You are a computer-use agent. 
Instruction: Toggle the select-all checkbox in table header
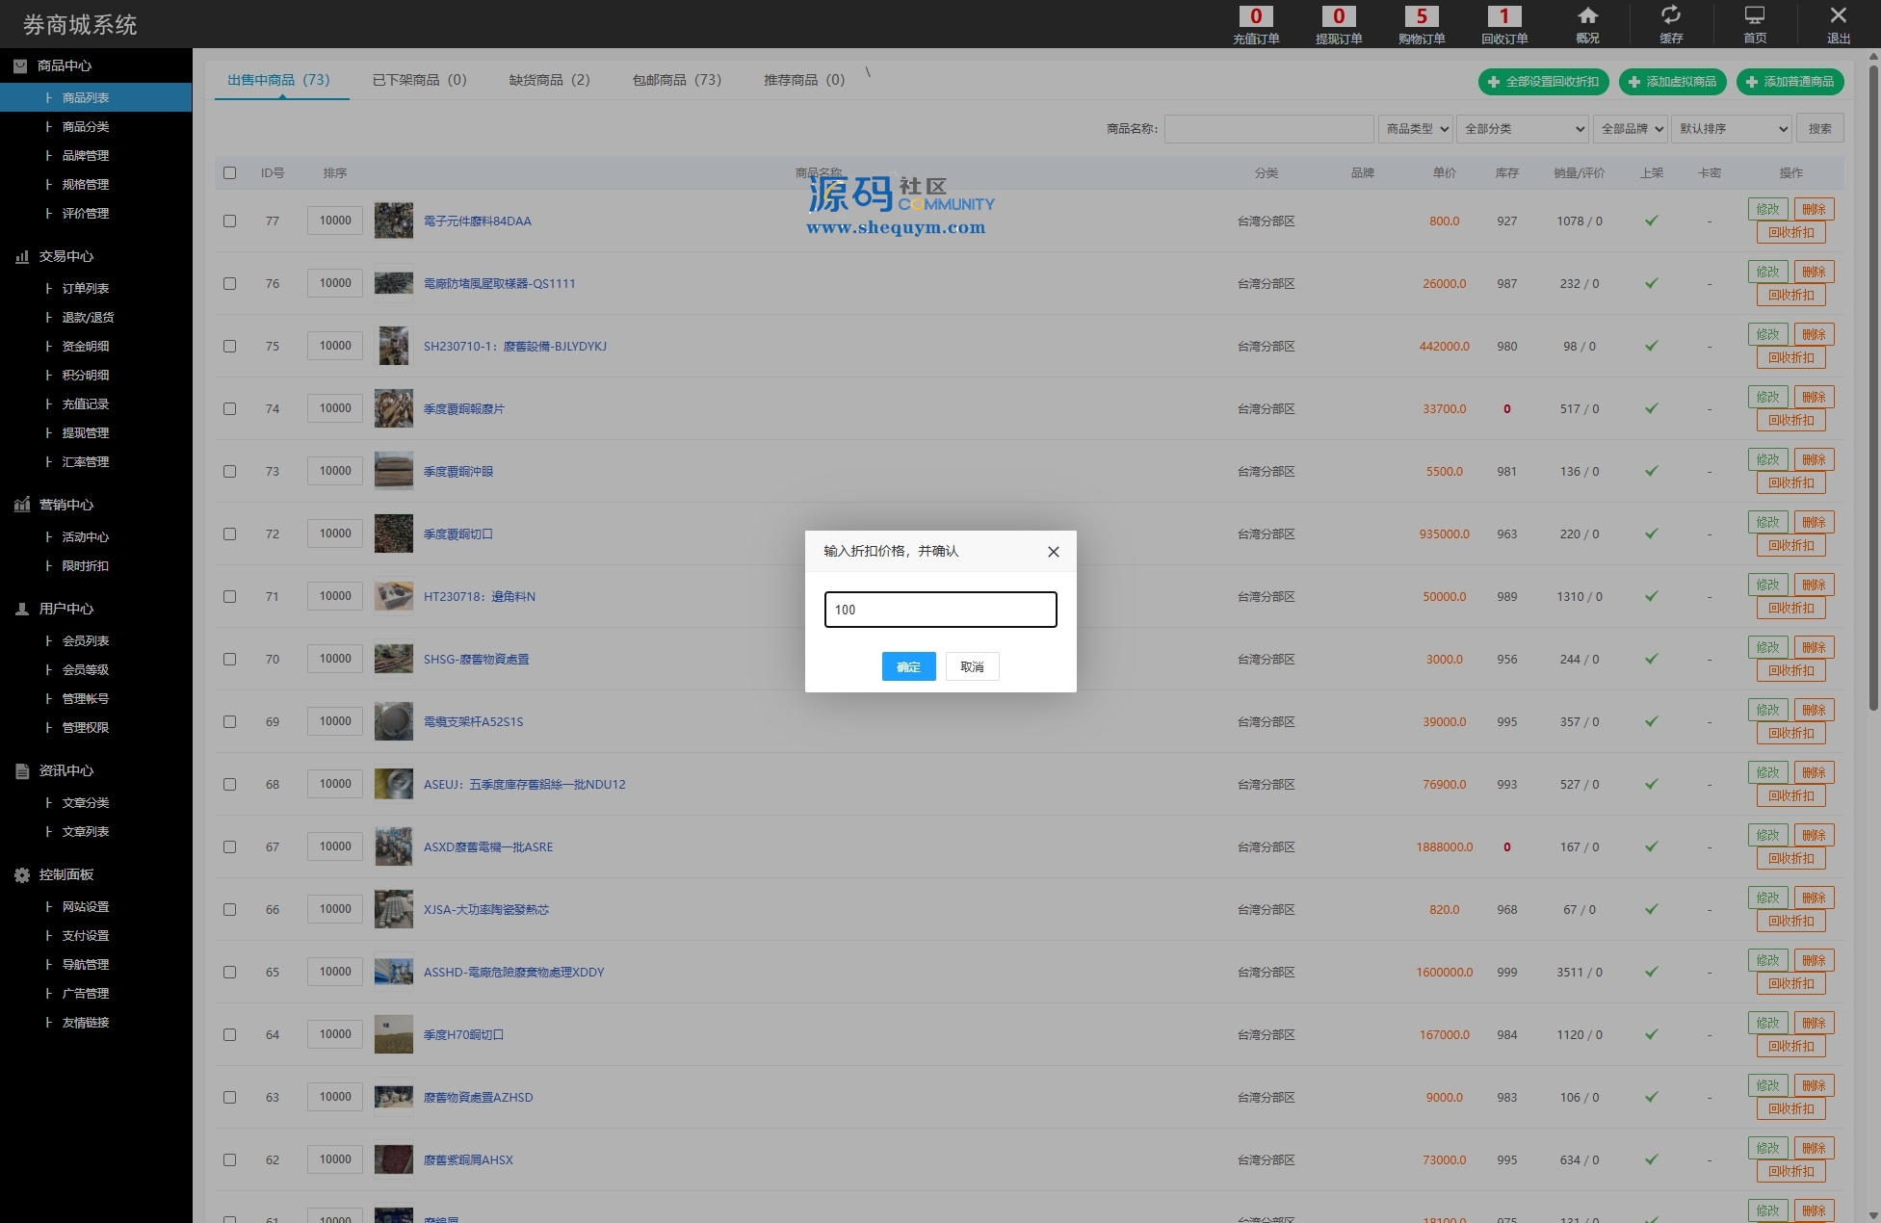[229, 173]
